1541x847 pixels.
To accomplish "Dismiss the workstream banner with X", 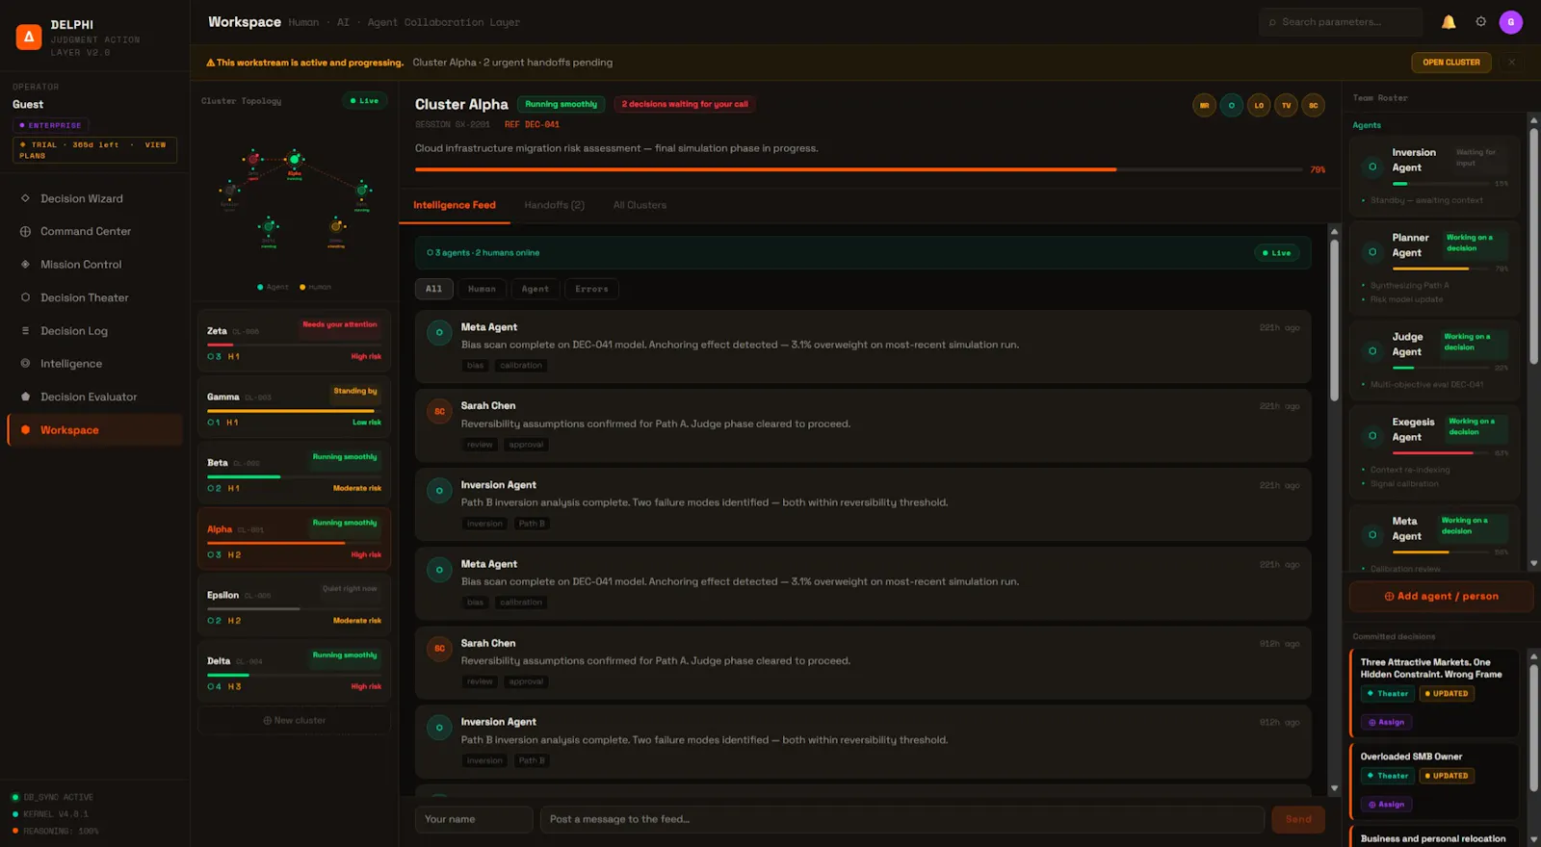I will 1511,63.
